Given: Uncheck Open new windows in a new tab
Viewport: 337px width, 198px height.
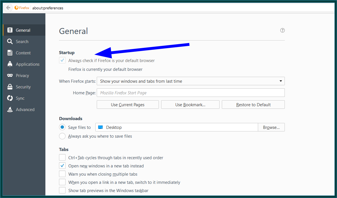Looking at the screenshot, I should [62, 166].
